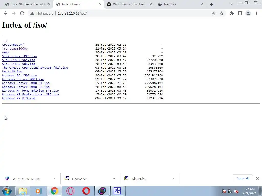Click the date 17-Sep-2018 00:48
Viewport: 262px width, 196px height.
(111, 91)
